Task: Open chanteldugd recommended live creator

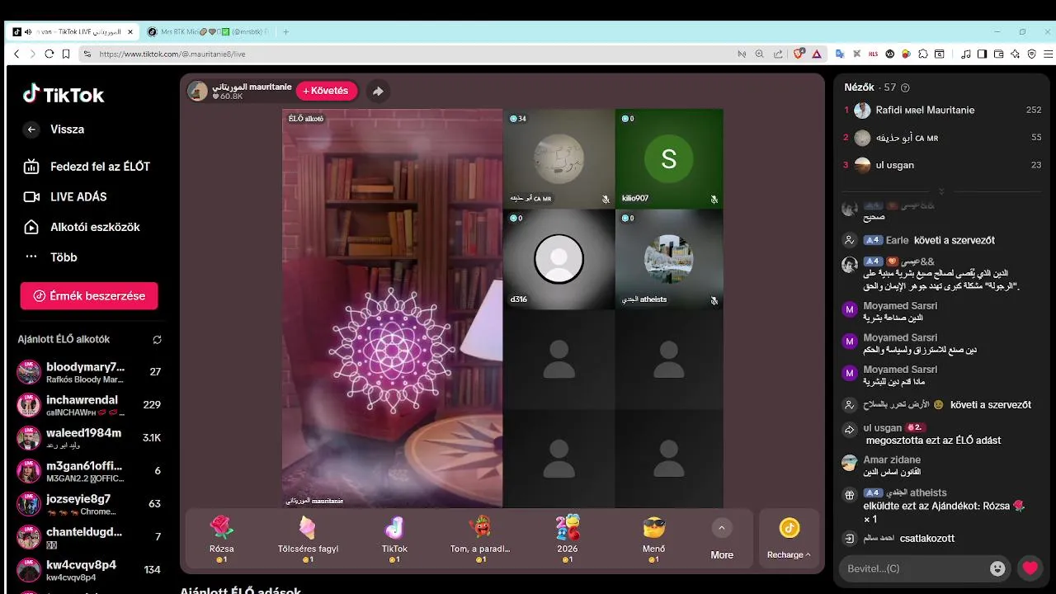Action: pos(89,537)
